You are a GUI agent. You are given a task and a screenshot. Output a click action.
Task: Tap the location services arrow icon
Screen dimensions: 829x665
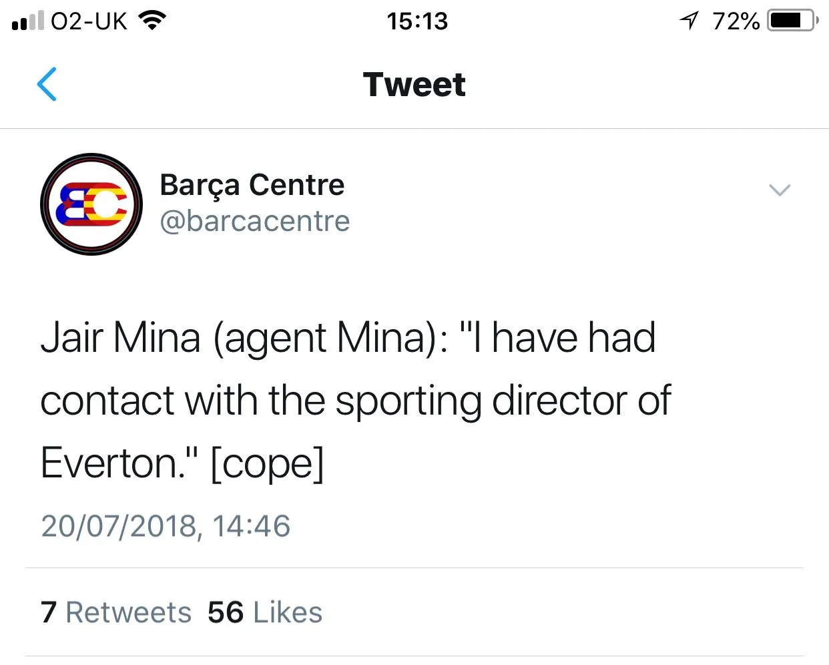click(x=689, y=21)
